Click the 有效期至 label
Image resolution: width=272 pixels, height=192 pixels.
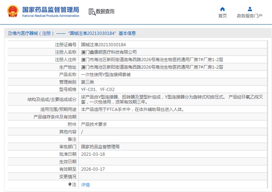pyautogui.click(x=68, y=169)
